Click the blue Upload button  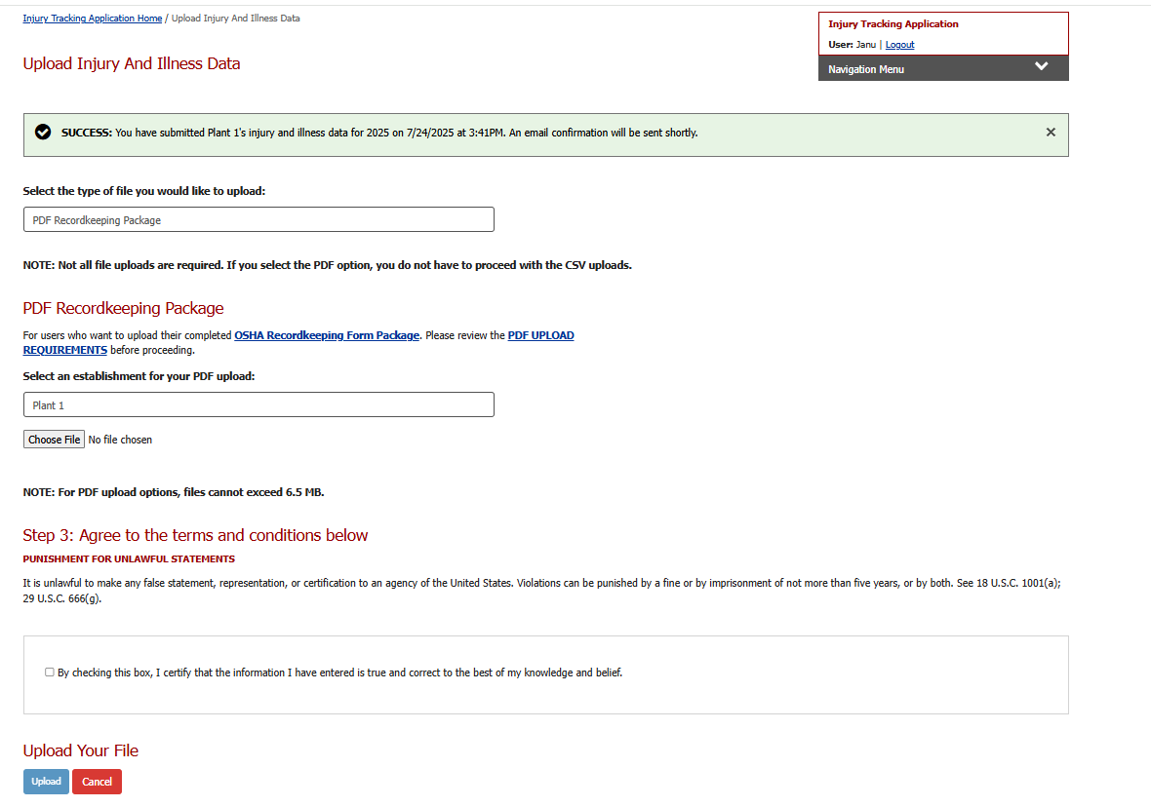coord(46,782)
